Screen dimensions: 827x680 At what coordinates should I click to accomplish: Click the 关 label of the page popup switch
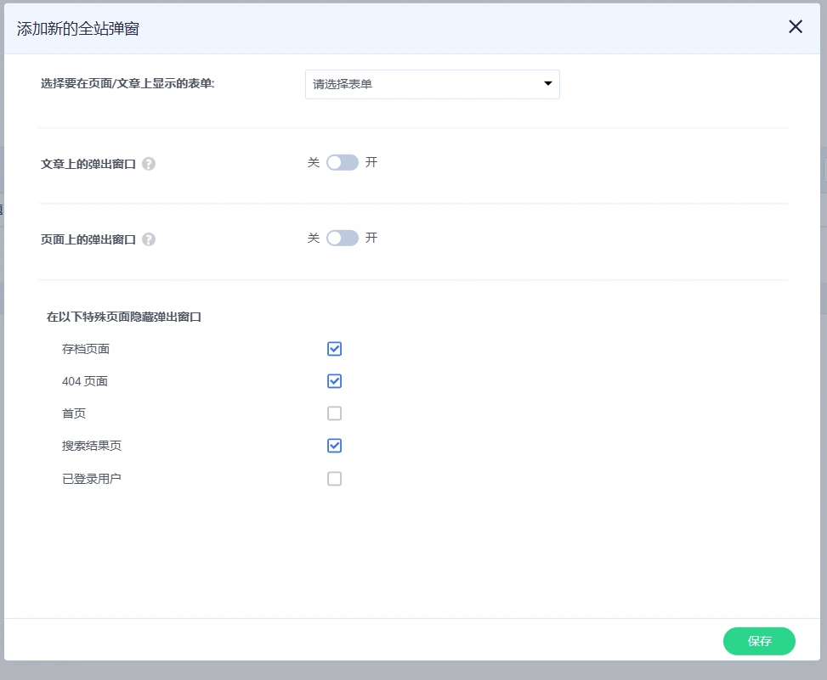click(x=313, y=238)
